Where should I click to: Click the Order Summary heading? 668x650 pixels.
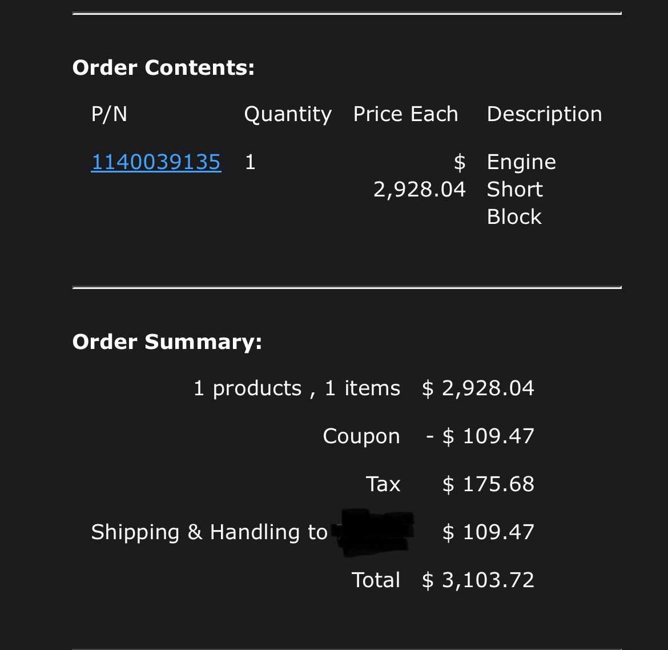[167, 342]
